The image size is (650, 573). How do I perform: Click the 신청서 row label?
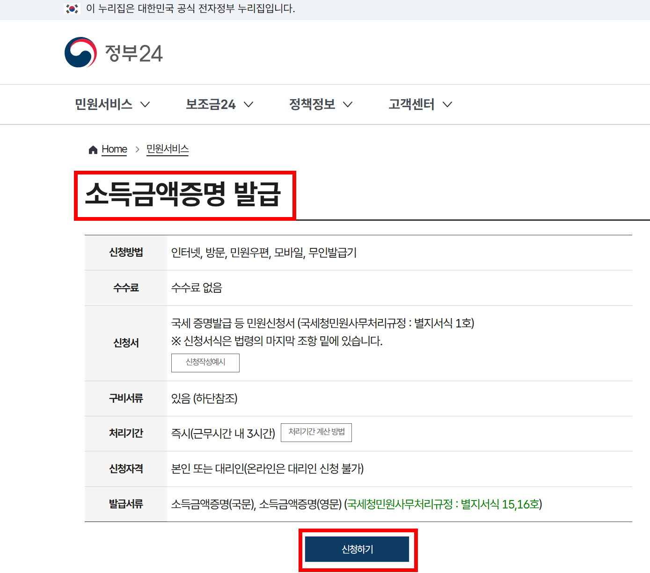(126, 343)
